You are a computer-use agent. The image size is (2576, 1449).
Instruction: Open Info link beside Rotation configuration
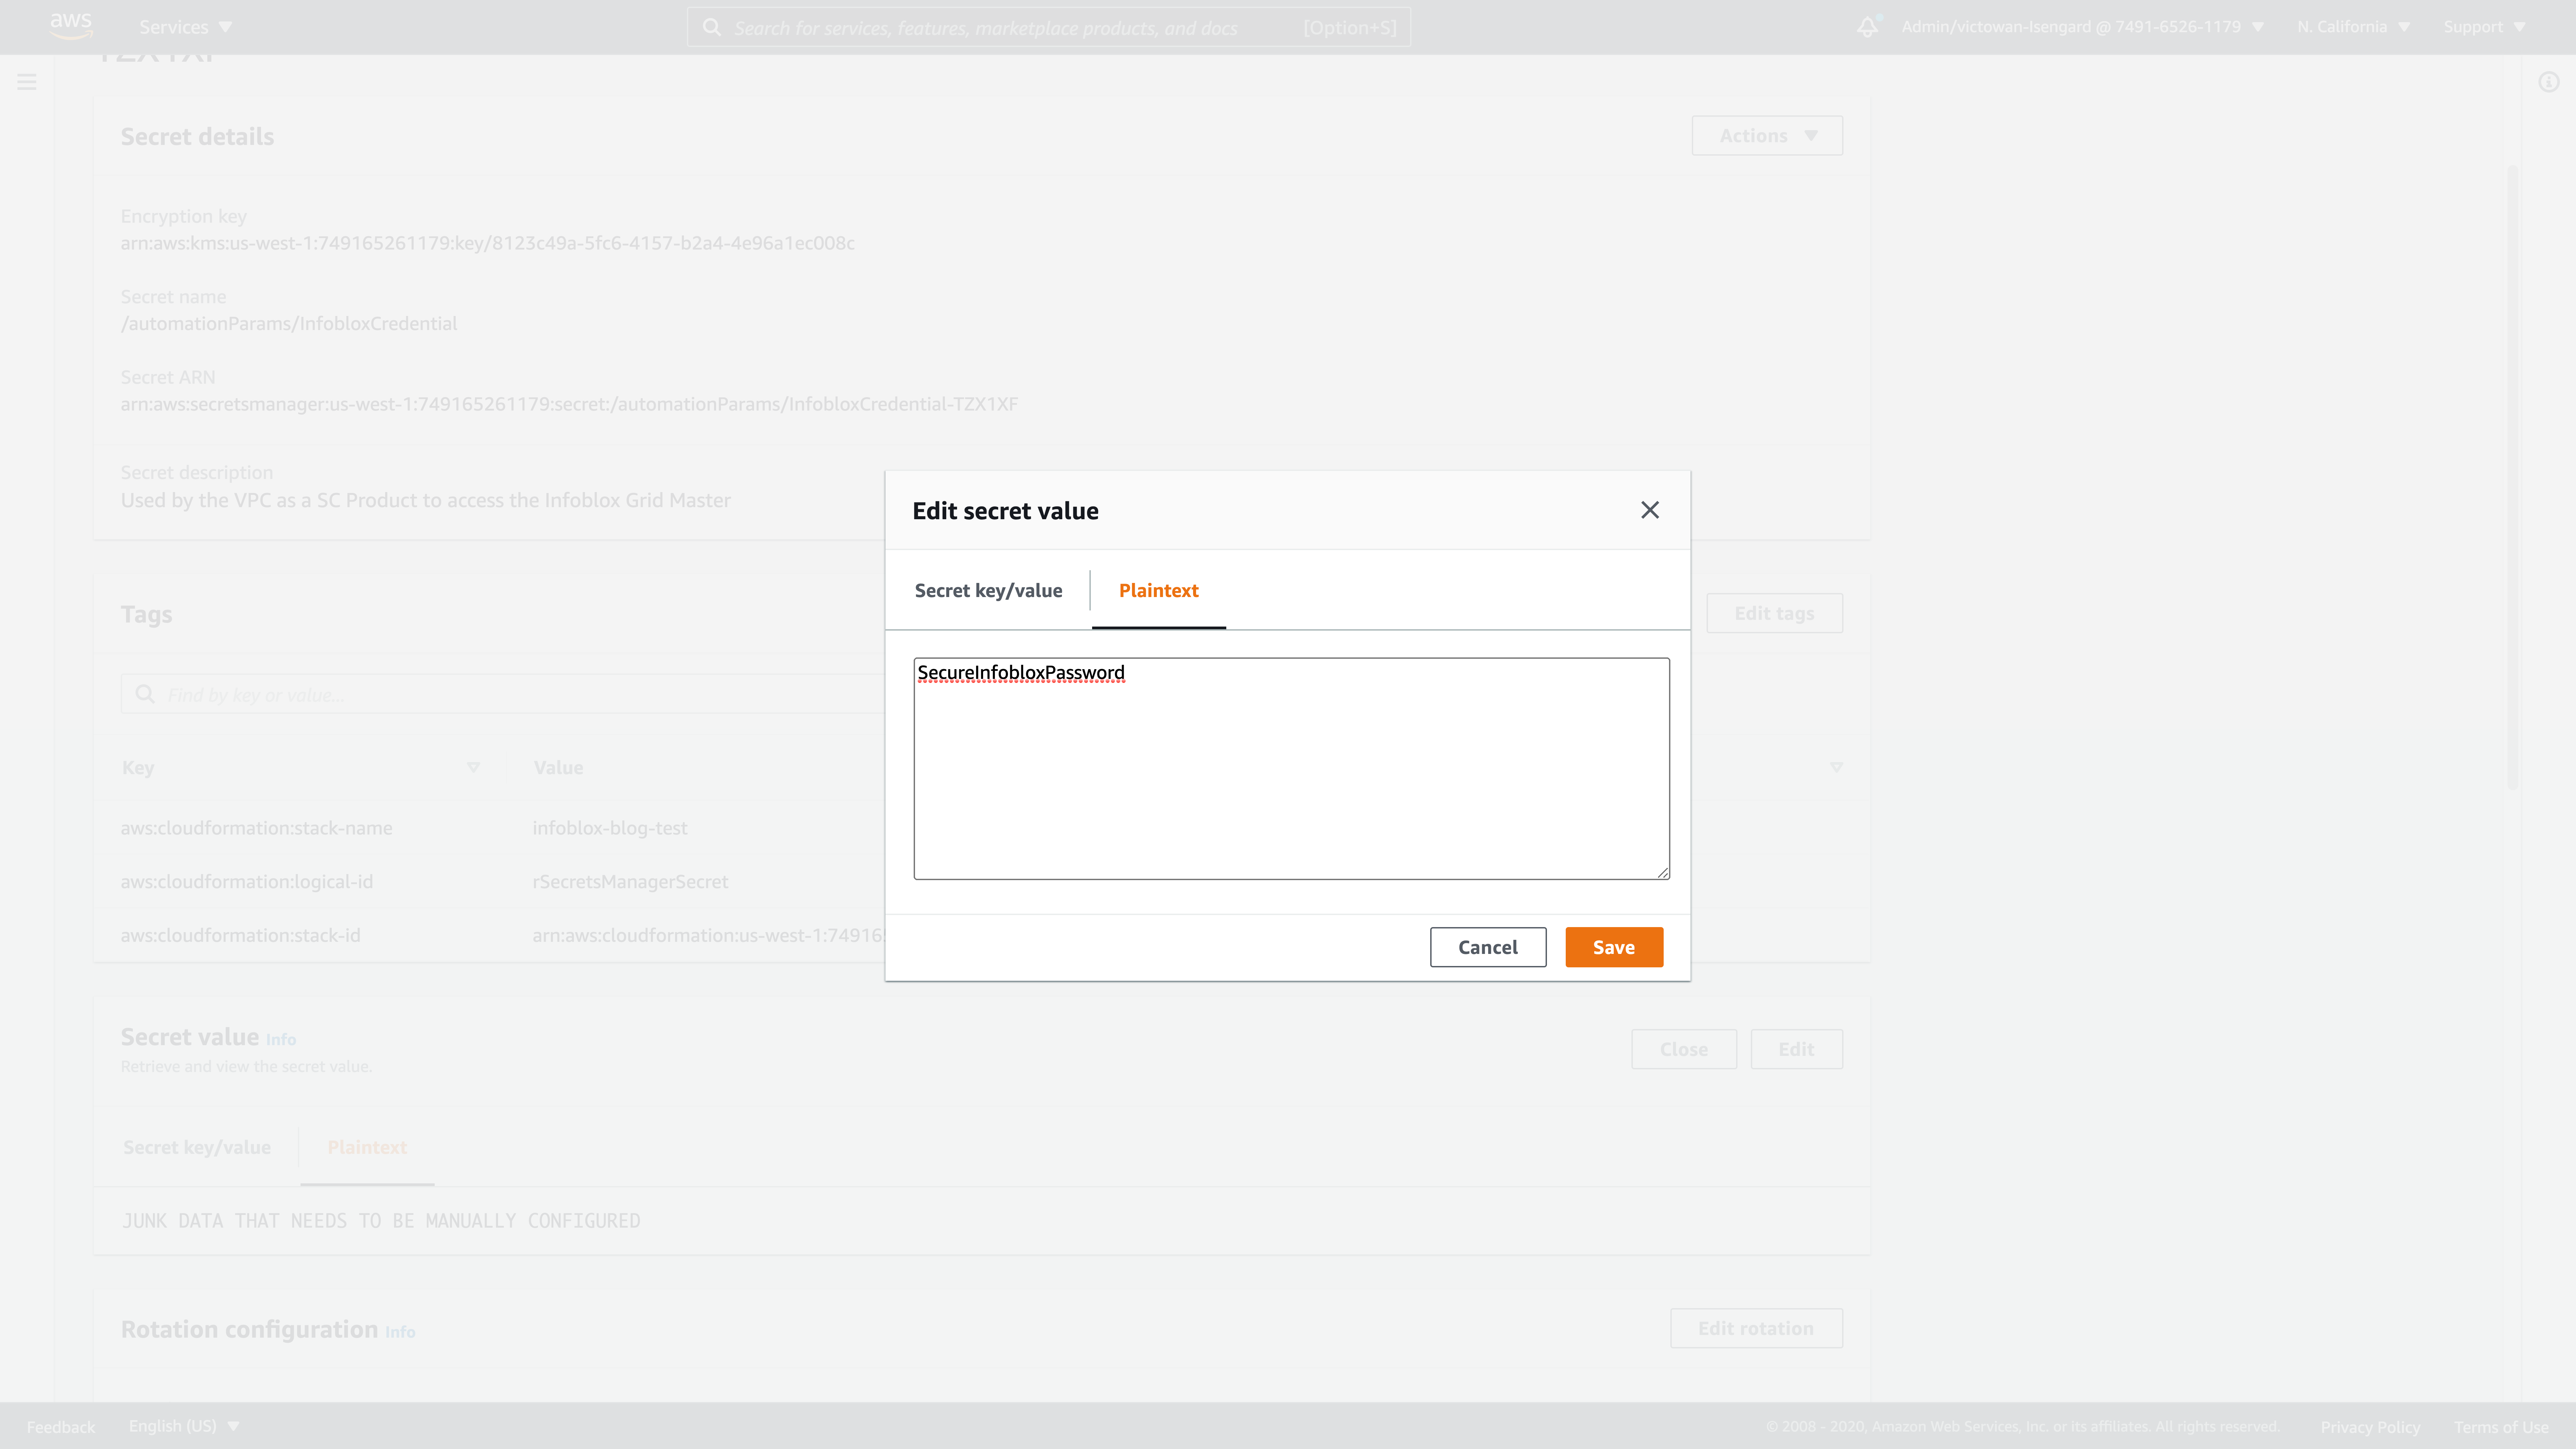(400, 1332)
